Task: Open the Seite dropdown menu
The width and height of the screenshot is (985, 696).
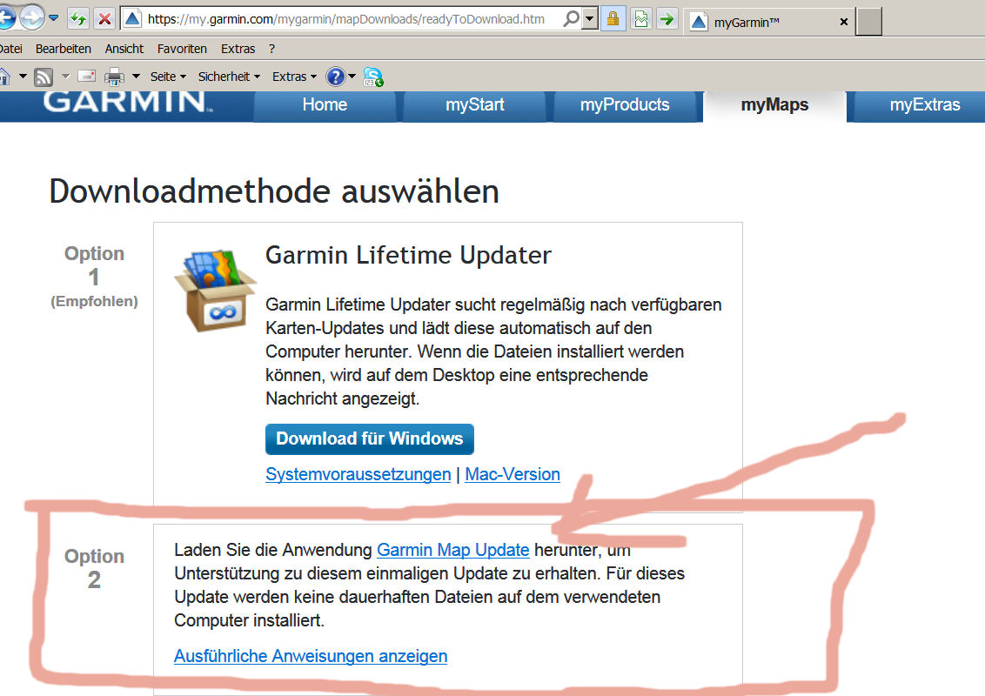Action: pyautogui.click(x=168, y=77)
